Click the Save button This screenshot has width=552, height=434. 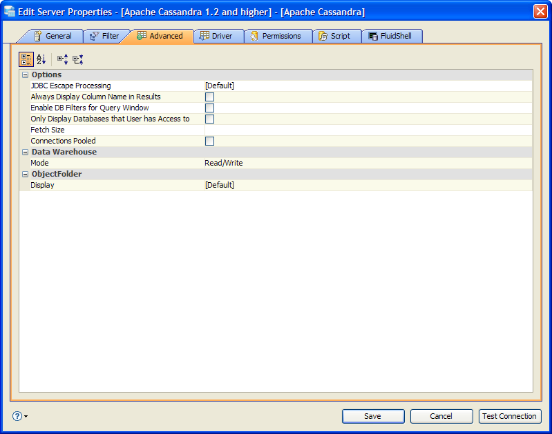coord(373,416)
